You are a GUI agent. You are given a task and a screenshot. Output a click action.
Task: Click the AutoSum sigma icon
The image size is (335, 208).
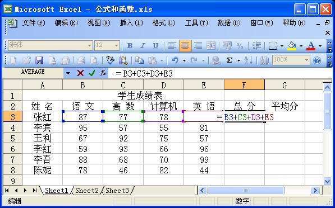click(229, 61)
